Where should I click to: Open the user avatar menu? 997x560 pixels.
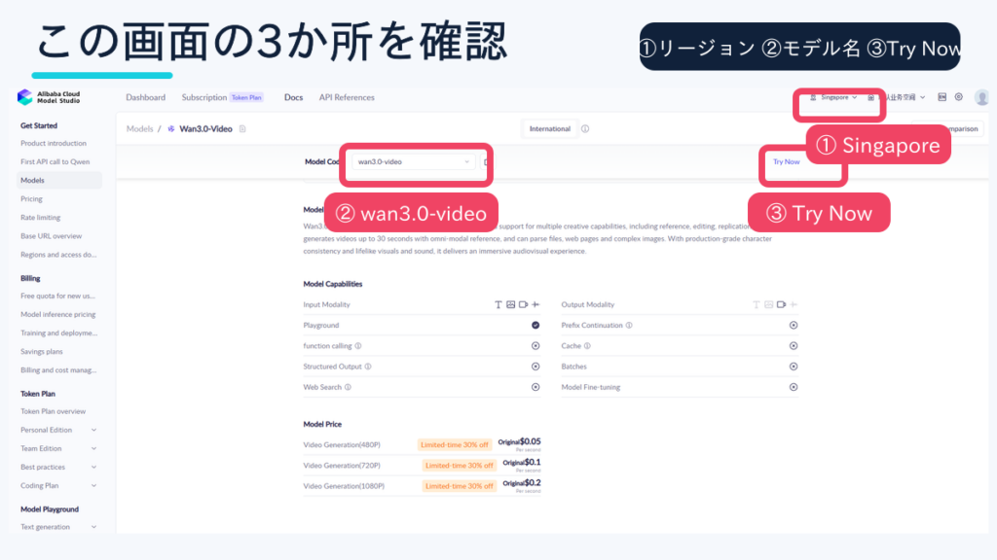coord(981,97)
